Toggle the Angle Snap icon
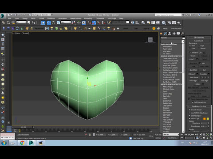Viewport: 213px width, 159px height. point(94,23)
